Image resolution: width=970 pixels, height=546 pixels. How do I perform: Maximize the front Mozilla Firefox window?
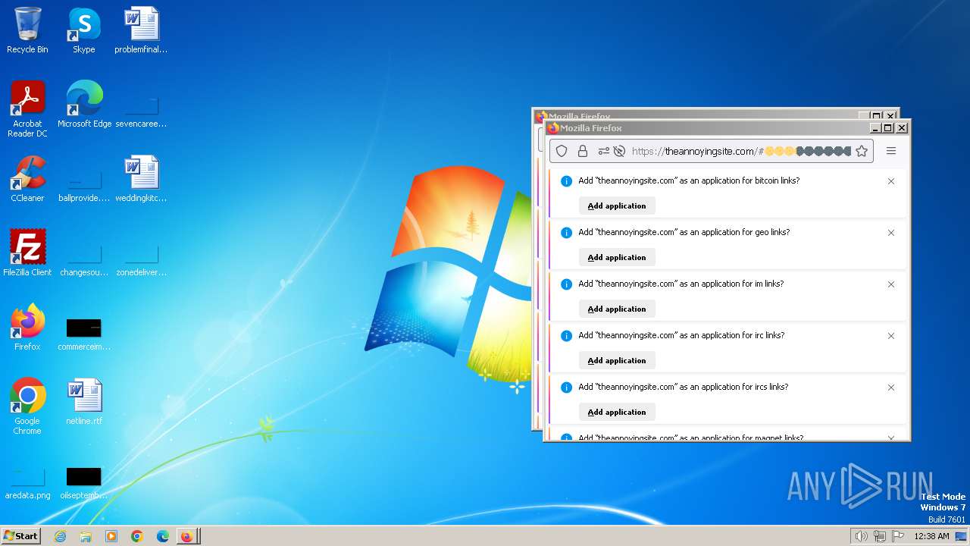[888, 128]
